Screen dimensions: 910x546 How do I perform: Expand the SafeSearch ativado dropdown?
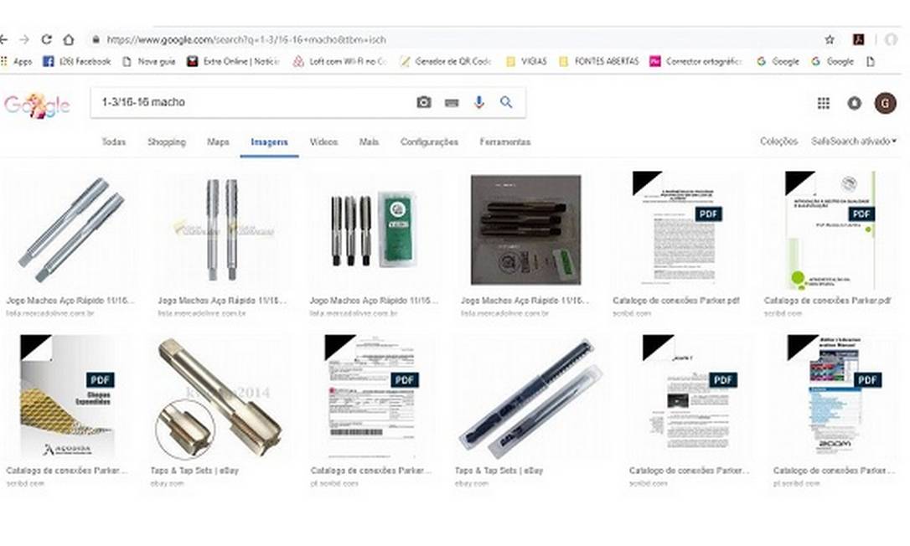click(x=854, y=141)
